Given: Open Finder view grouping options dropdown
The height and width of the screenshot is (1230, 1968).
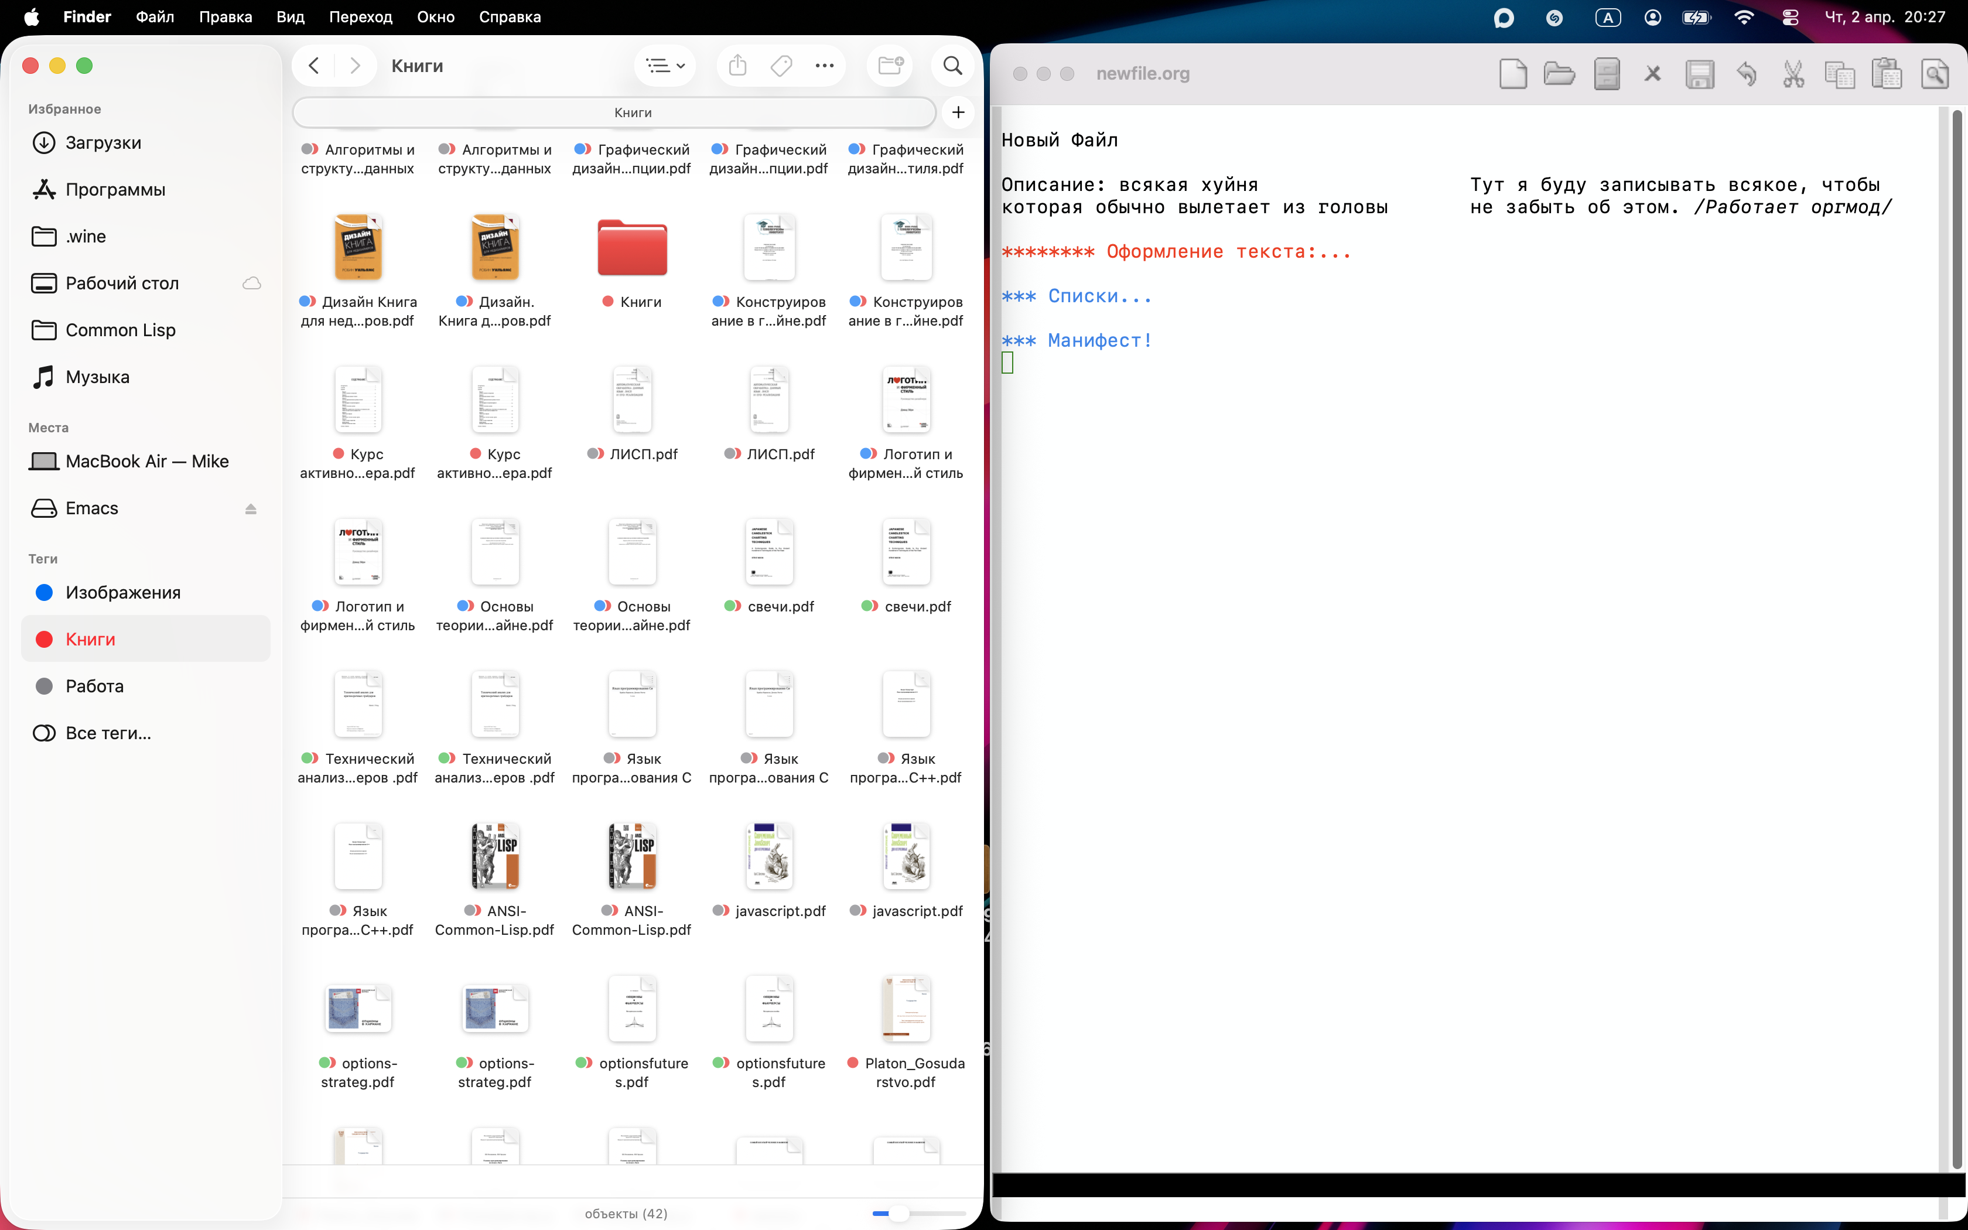Looking at the screenshot, I should tap(664, 66).
